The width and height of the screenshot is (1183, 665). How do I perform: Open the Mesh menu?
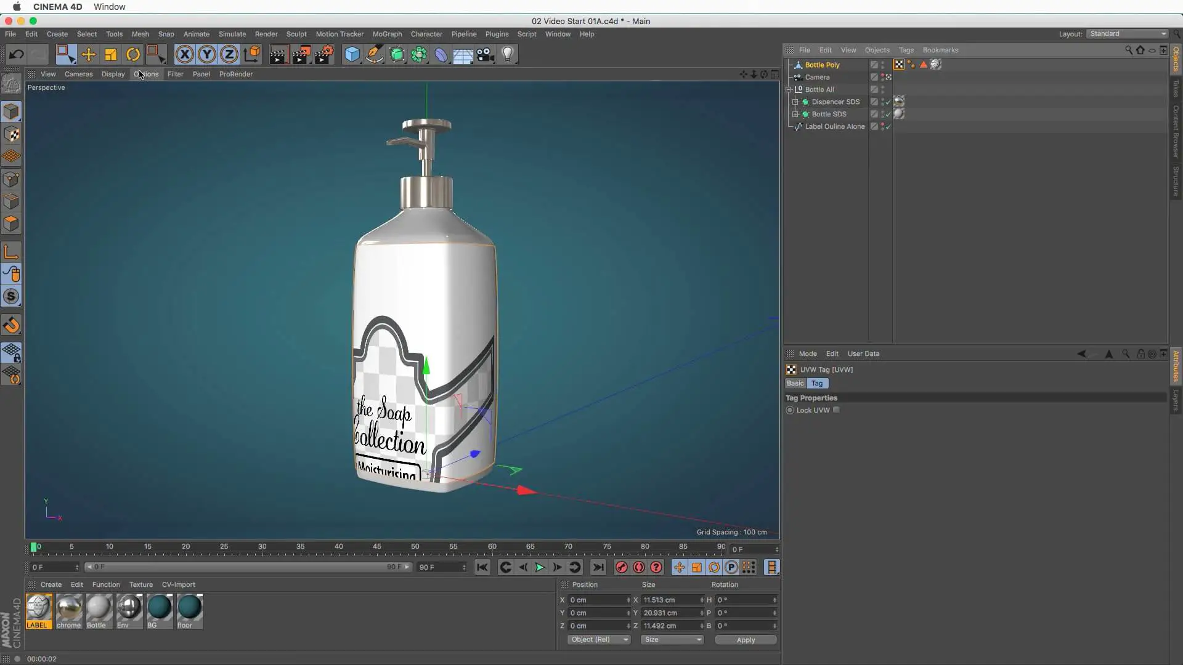click(x=140, y=34)
